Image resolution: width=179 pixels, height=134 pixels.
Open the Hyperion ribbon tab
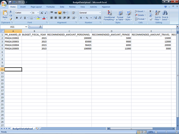pyautogui.click(x=106, y=7)
